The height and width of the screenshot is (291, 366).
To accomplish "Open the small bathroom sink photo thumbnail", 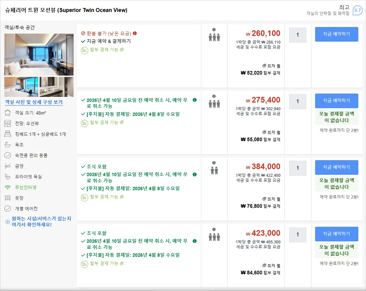I will [57, 87].
